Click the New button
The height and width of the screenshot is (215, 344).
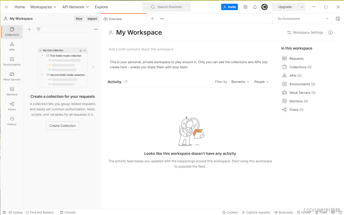pyautogui.click(x=79, y=19)
